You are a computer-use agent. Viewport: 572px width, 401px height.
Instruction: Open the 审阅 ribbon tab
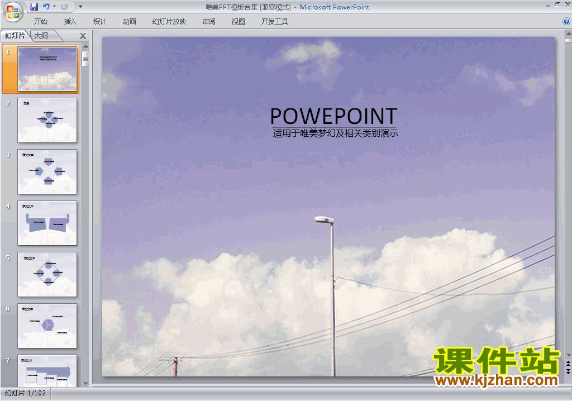point(209,22)
